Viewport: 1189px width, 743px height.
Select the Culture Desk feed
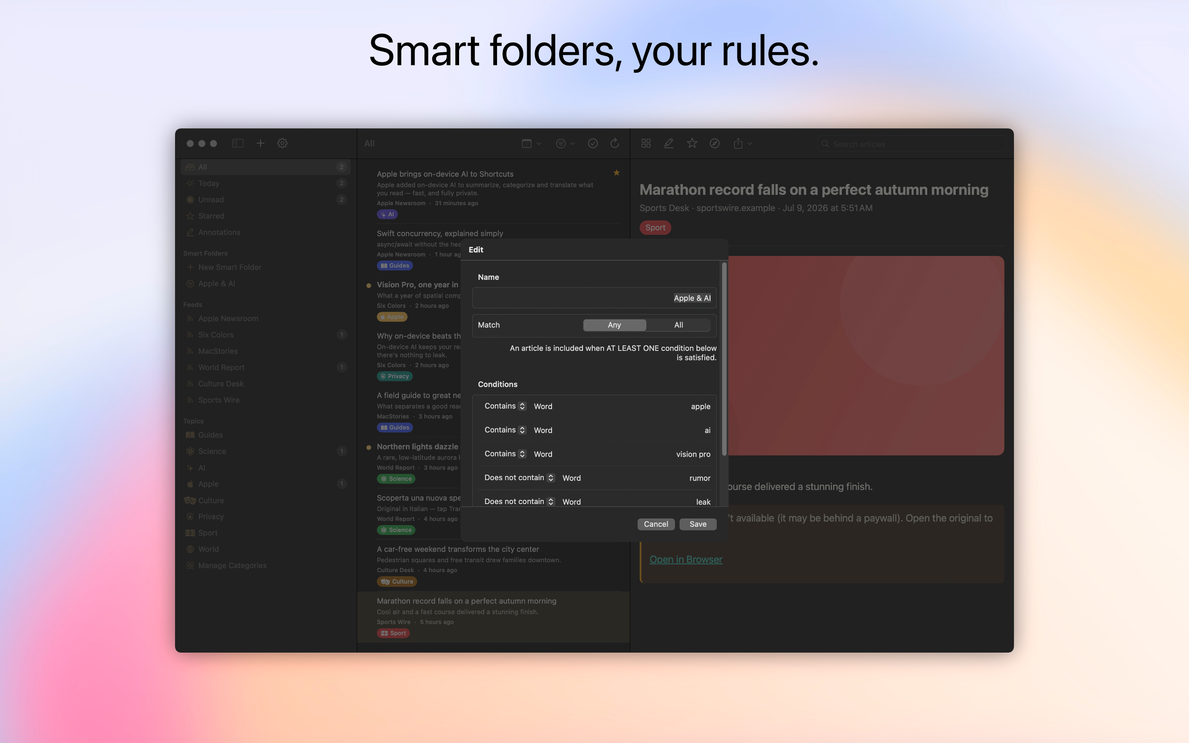[x=265, y=384]
